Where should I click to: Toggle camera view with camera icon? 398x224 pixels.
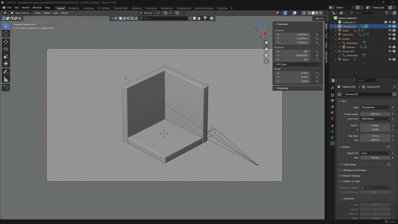tap(266, 55)
